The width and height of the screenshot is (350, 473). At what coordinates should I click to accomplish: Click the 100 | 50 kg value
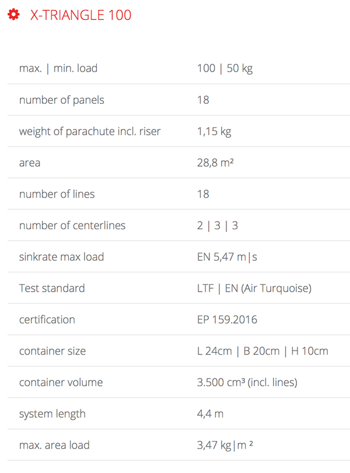[x=225, y=68]
